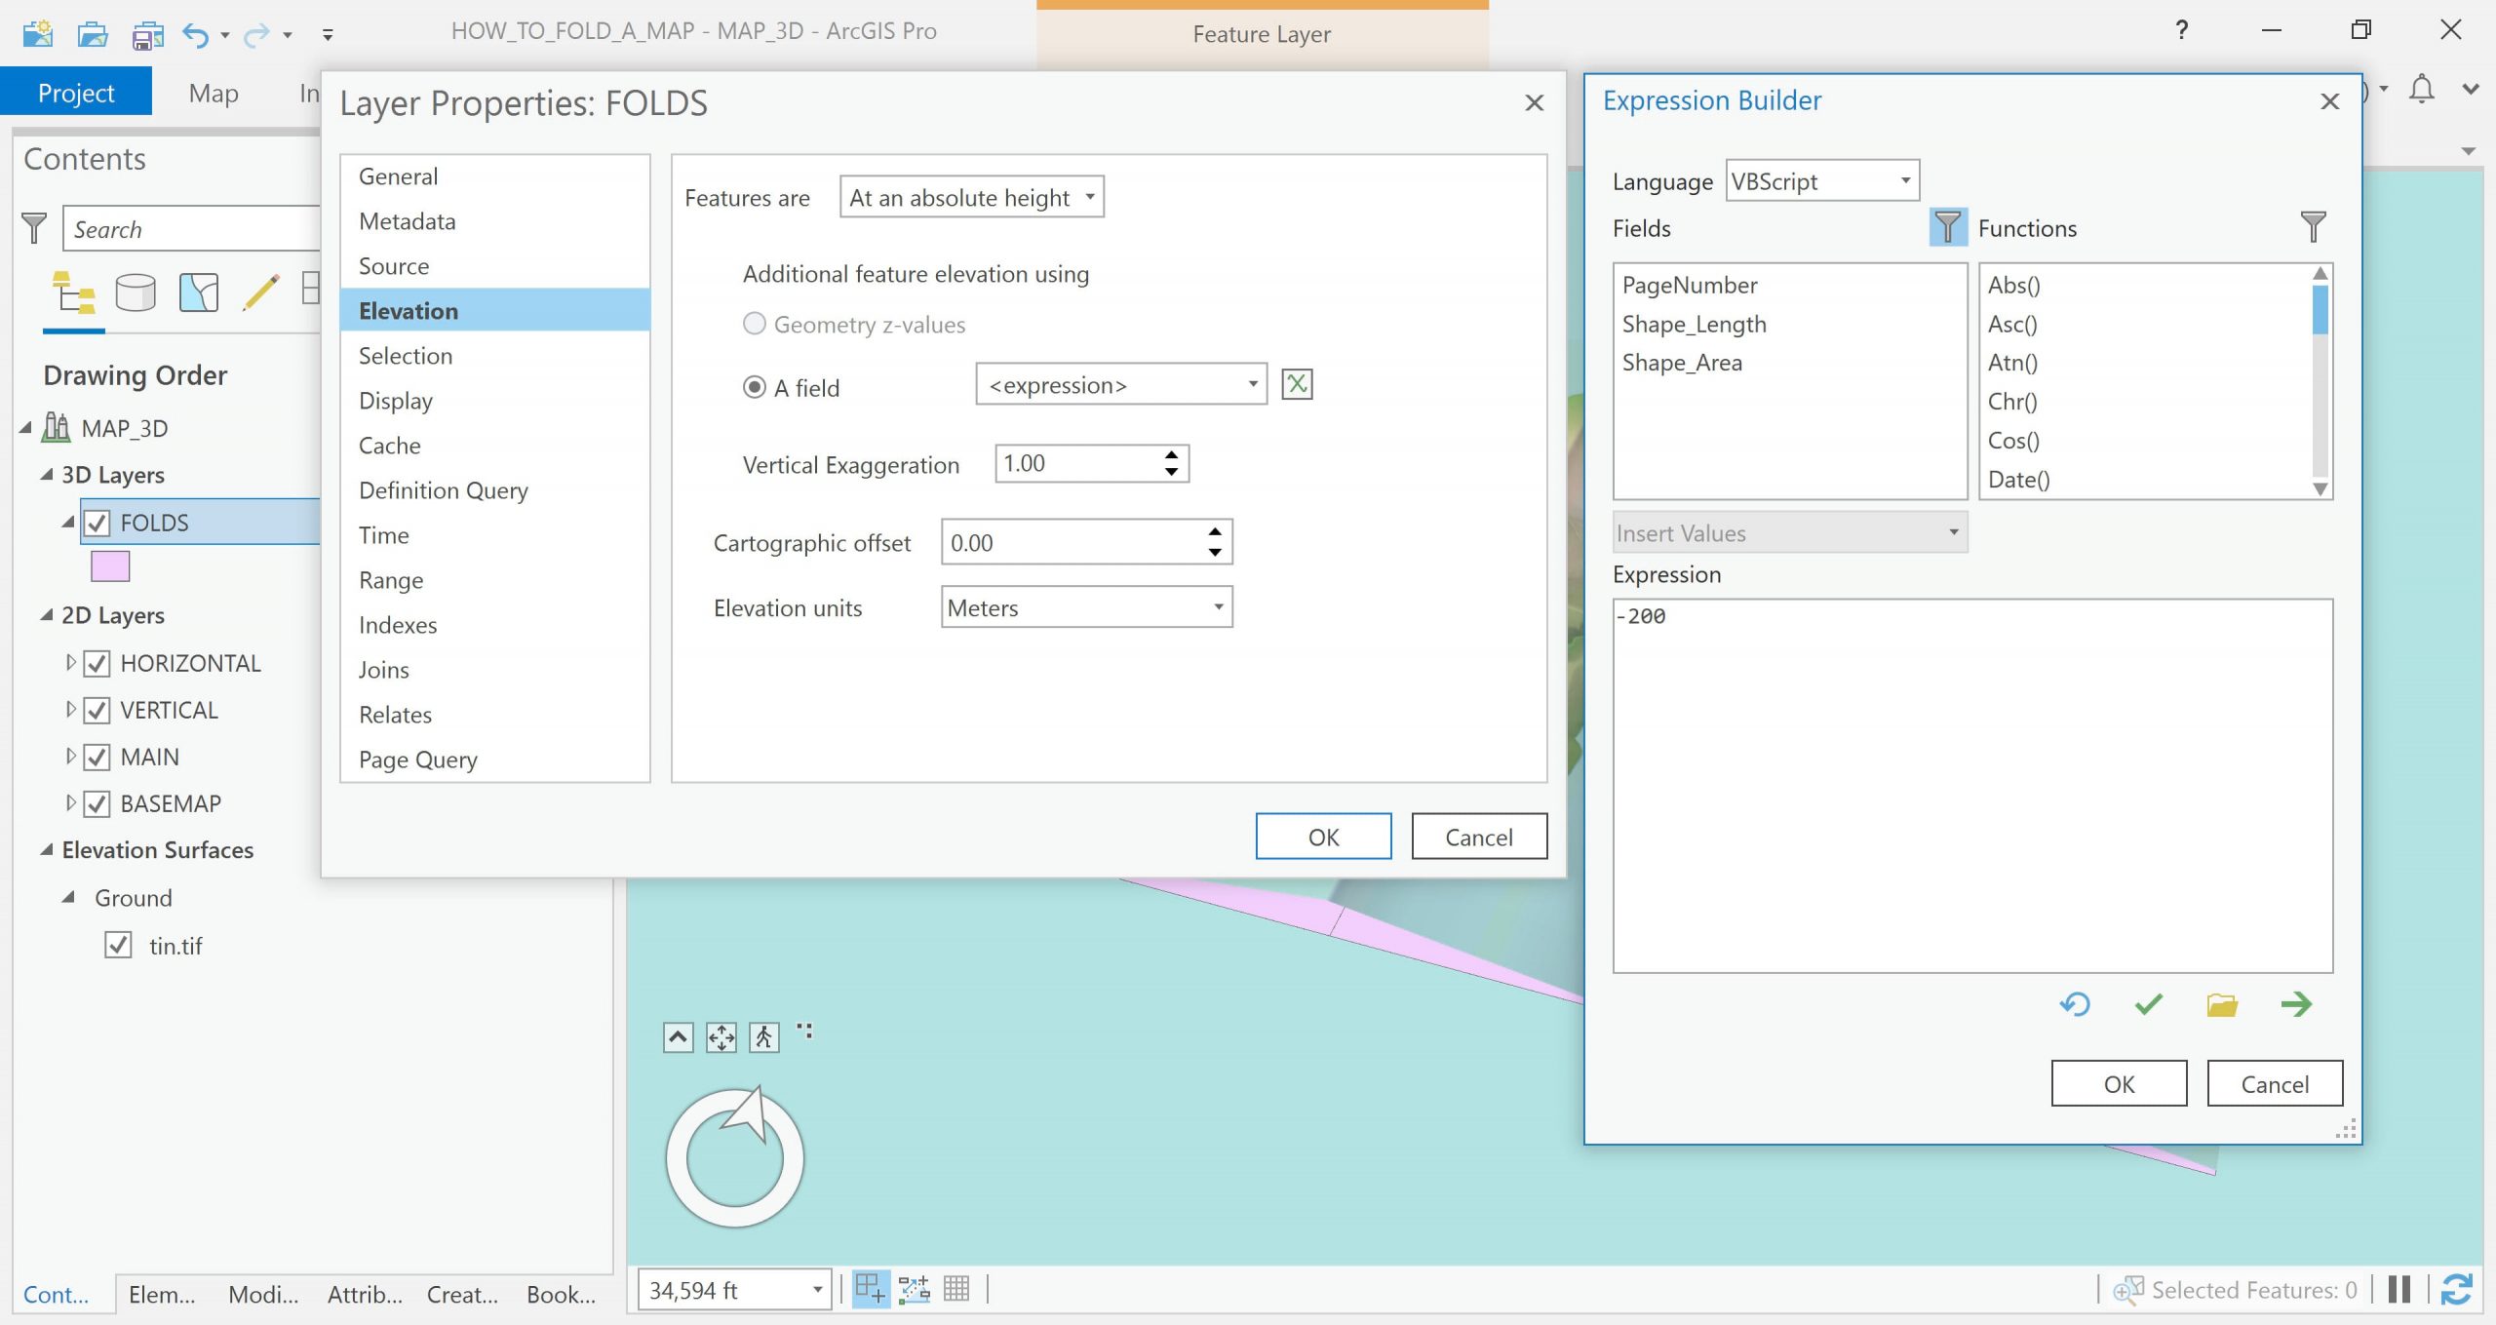This screenshot has height=1325, width=2496.
Task: Open the Elevation units Meters dropdown
Action: pyautogui.click(x=1086, y=607)
